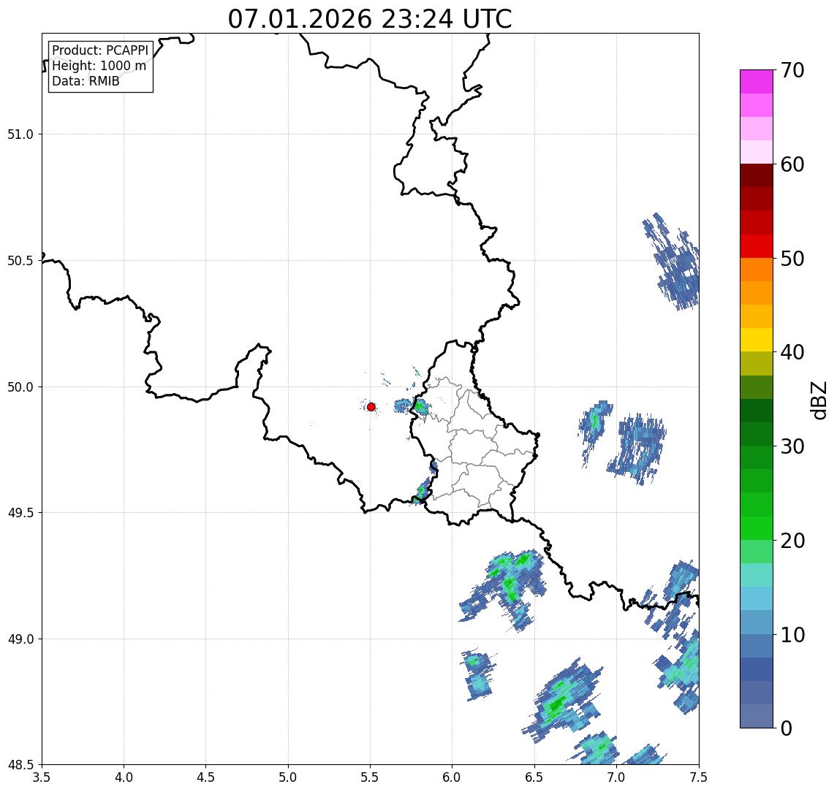Image resolution: width=837 pixels, height=792 pixels.
Task: Click the small radar echo just east of the red dot
Action: 403,406
